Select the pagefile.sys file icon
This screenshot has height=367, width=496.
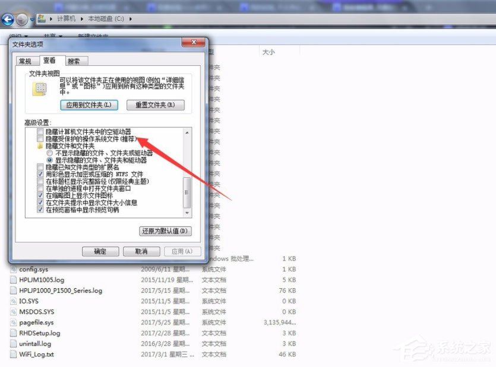[14, 322]
